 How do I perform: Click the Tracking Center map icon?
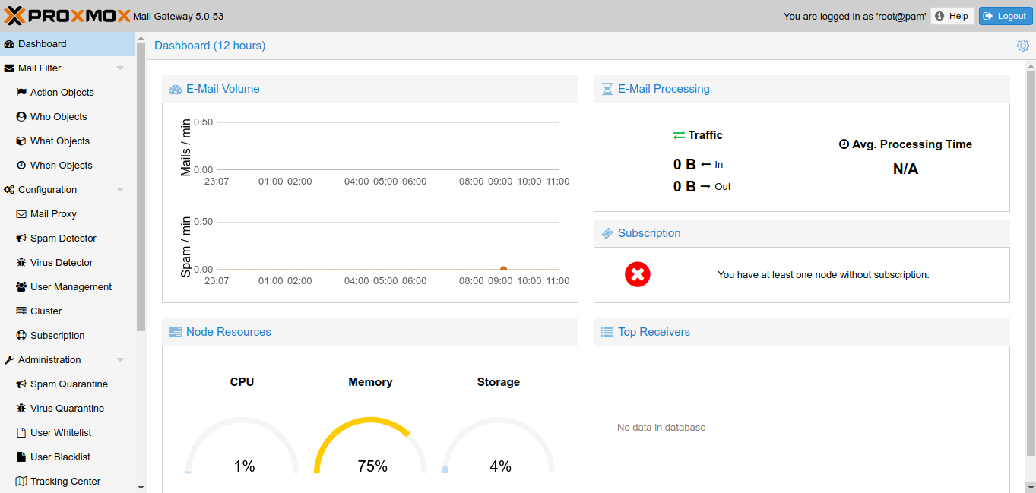(21, 482)
